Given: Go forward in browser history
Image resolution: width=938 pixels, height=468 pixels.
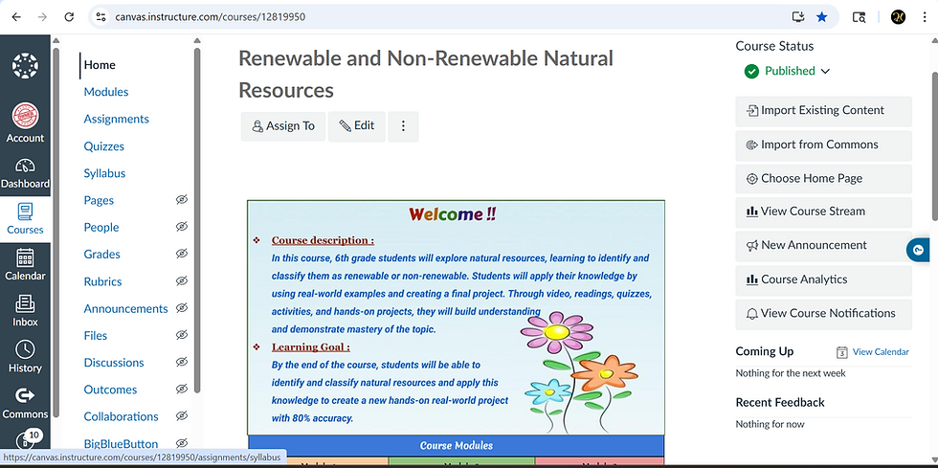Looking at the screenshot, I should click(x=42, y=17).
